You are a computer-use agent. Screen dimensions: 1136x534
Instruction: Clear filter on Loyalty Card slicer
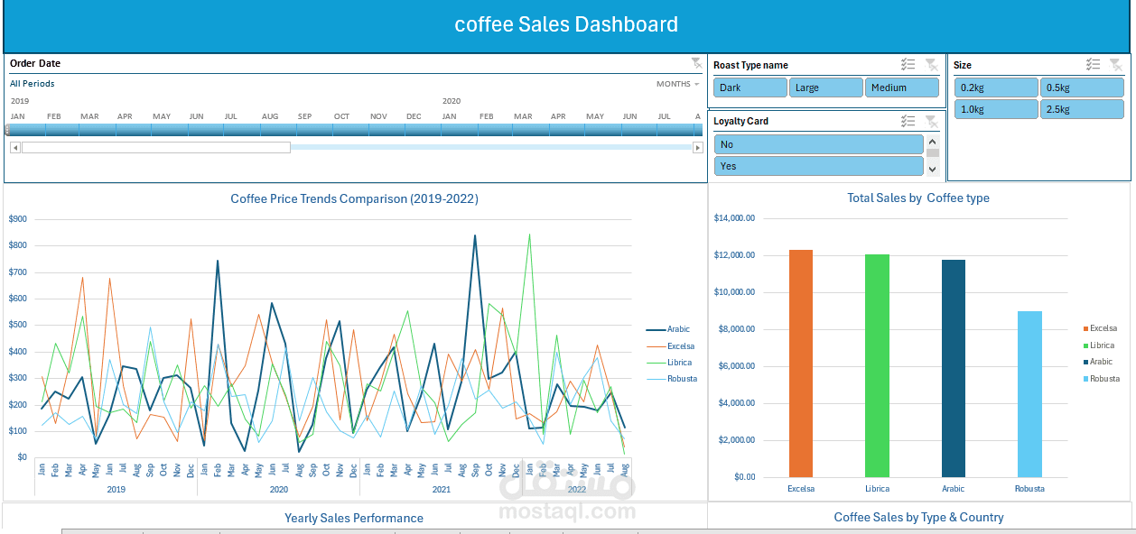tap(932, 121)
